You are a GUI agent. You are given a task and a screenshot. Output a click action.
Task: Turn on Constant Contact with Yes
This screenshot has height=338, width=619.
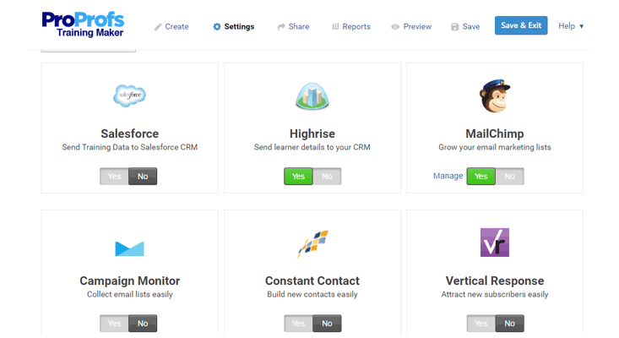point(297,324)
